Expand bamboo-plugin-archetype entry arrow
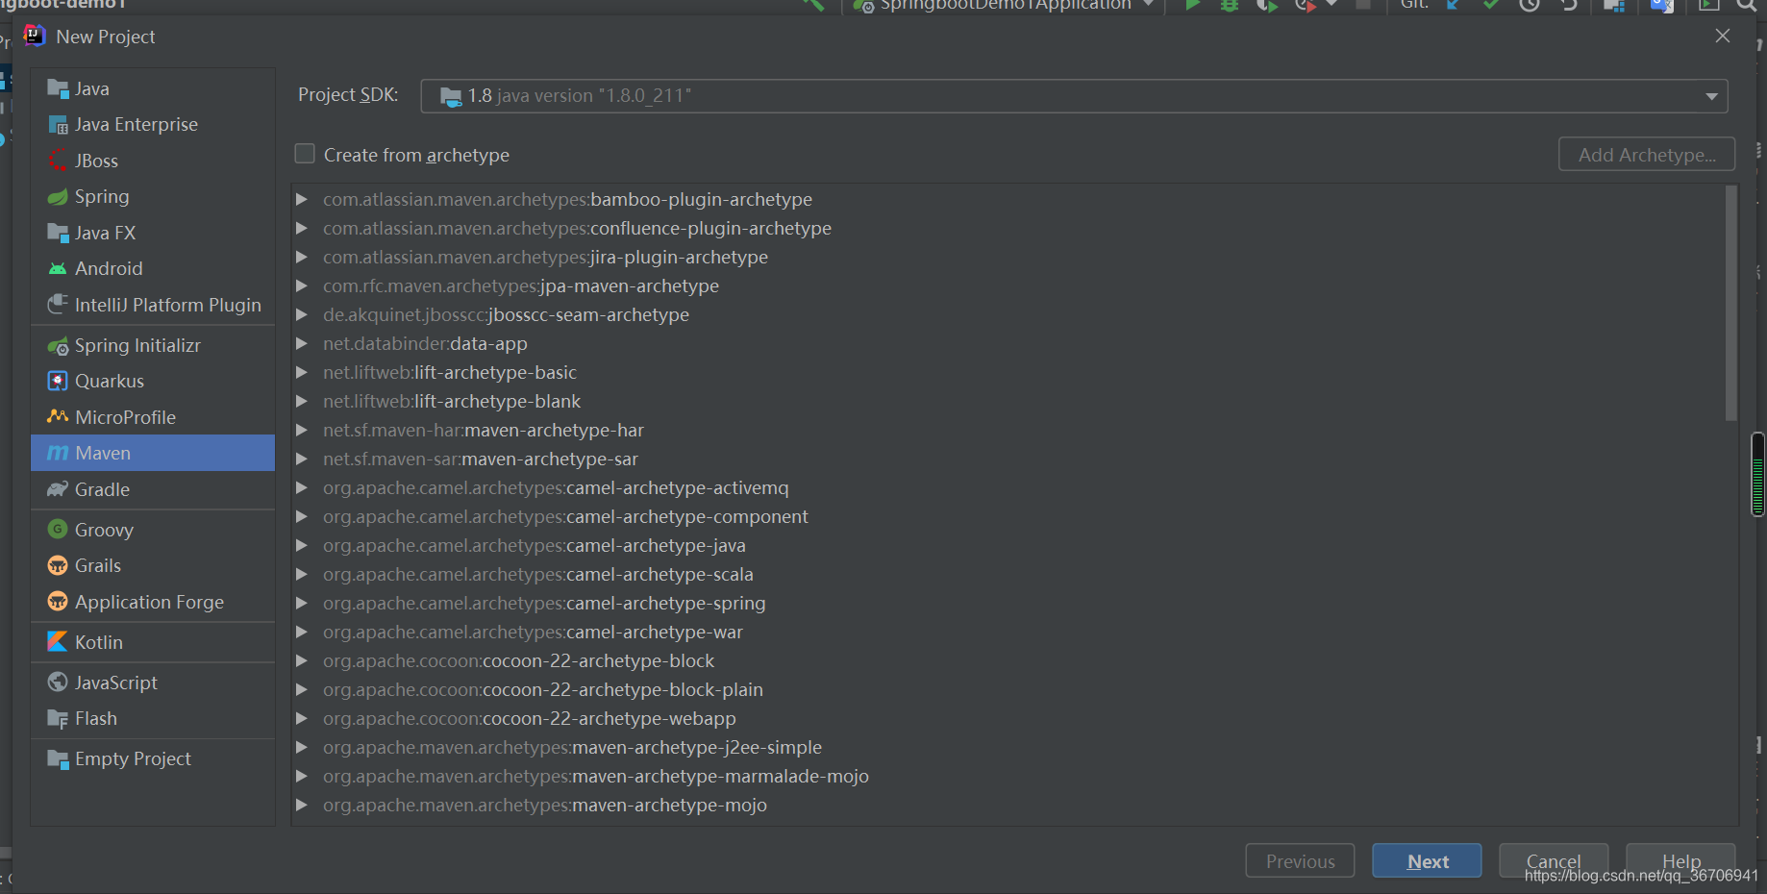The height and width of the screenshot is (894, 1767). [302, 199]
